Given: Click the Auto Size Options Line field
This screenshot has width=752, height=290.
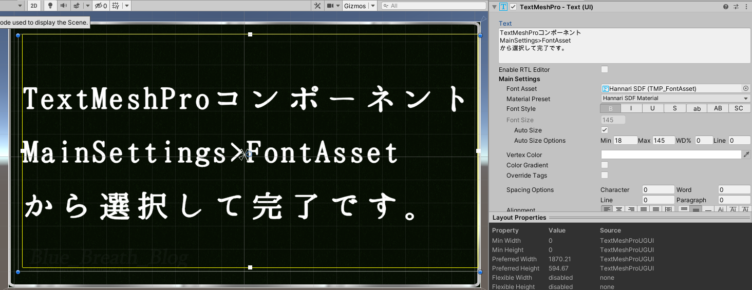Looking at the screenshot, I should click(739, 140).
